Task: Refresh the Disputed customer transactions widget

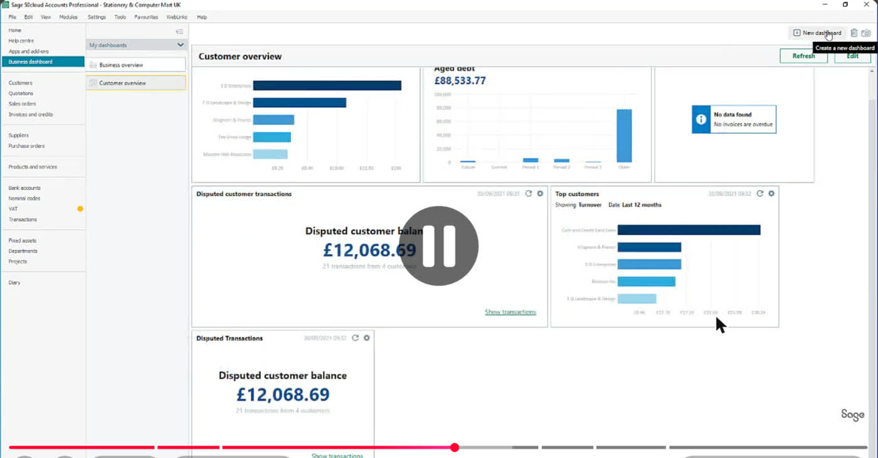Action: coord(529,194)
